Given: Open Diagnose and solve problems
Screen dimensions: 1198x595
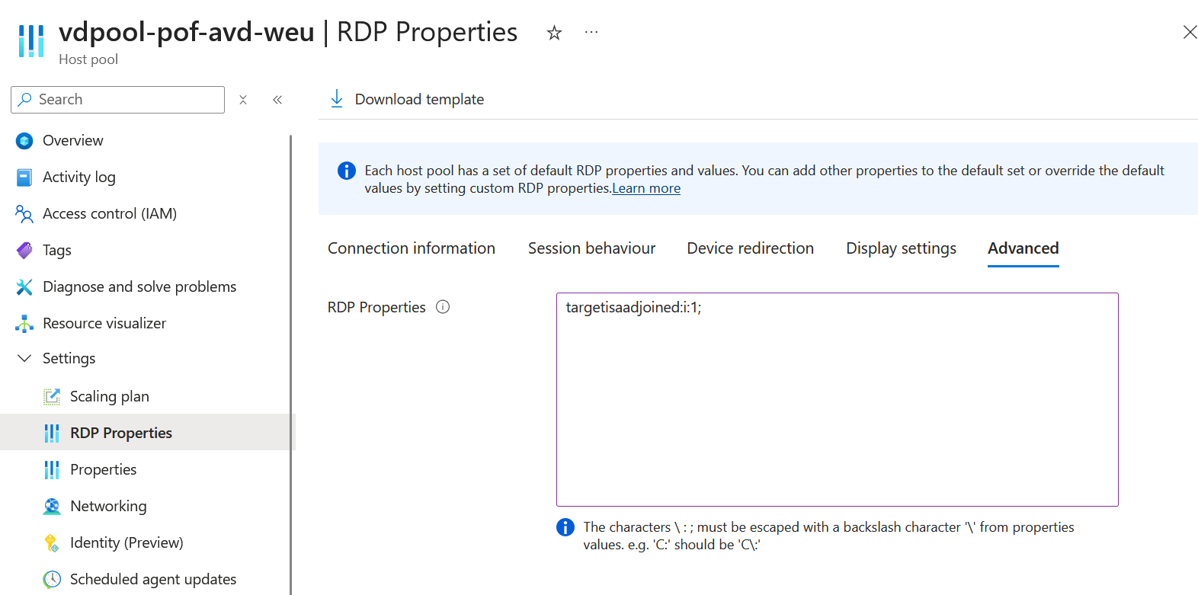Looking at the screenshot, I should [x=139, y=287].
